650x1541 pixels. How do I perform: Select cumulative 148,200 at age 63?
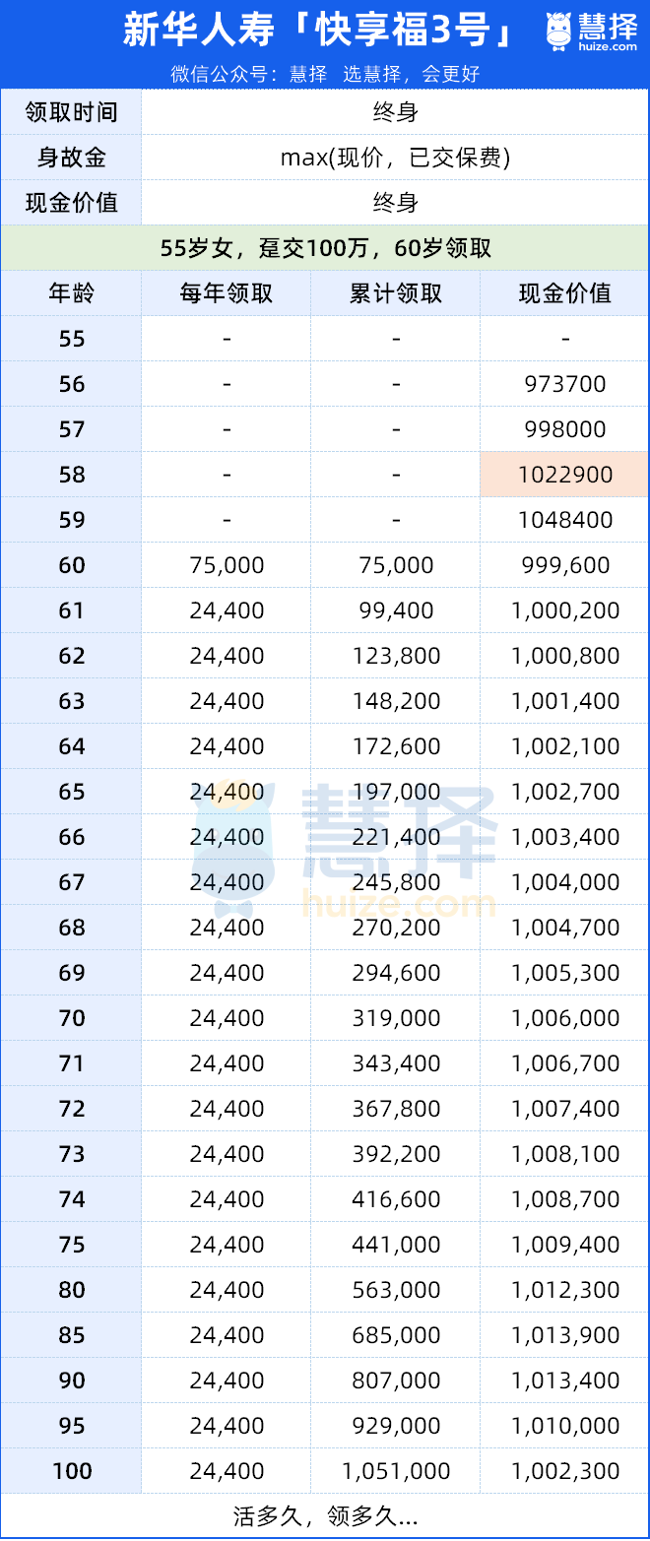click(x=396, y=701)
